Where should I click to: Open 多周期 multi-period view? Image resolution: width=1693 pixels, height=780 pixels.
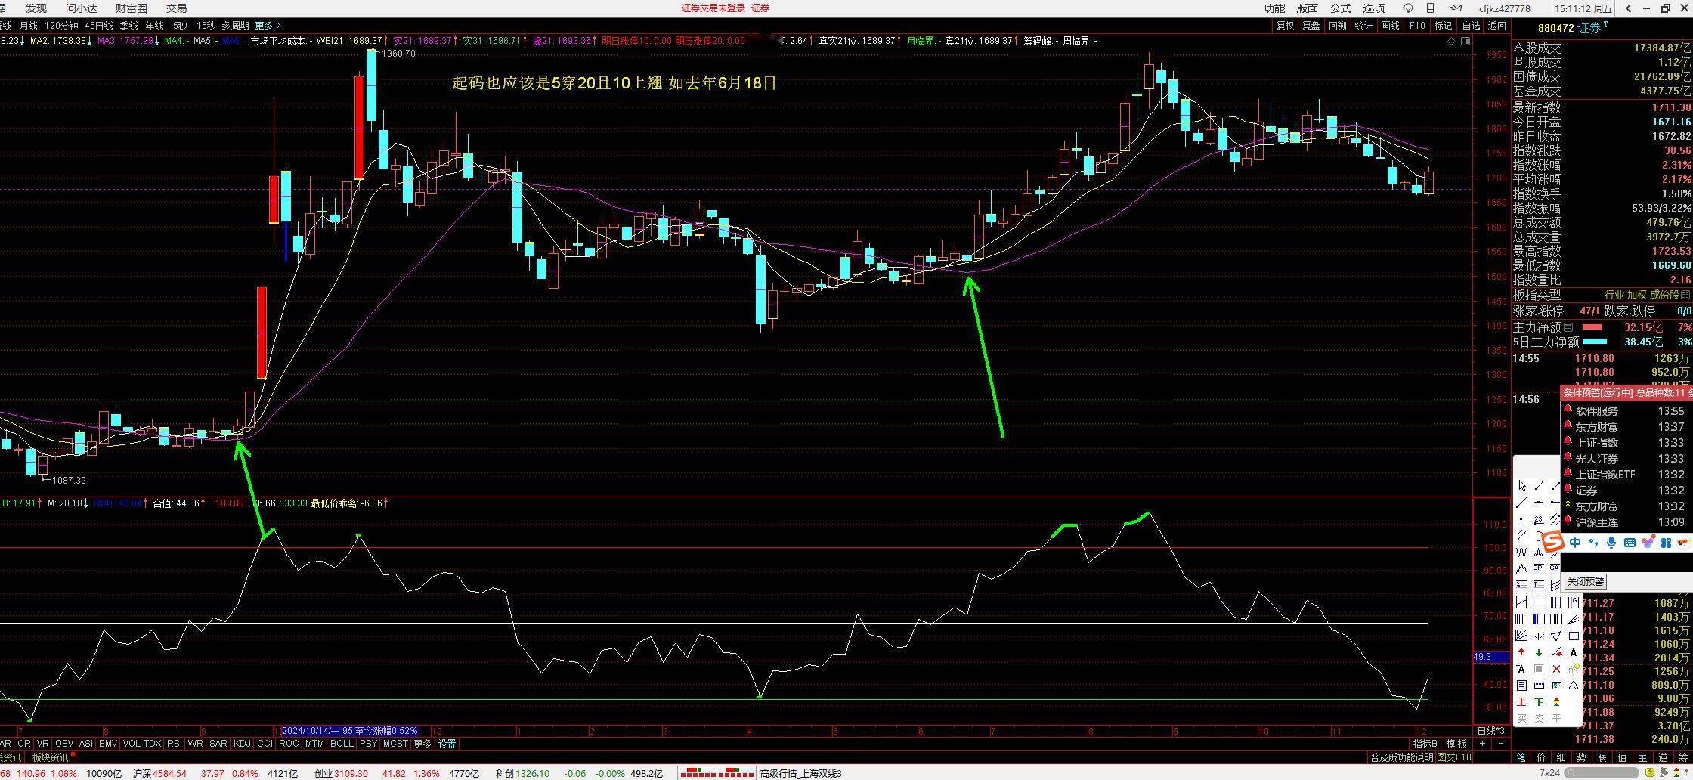pos(235,26)
